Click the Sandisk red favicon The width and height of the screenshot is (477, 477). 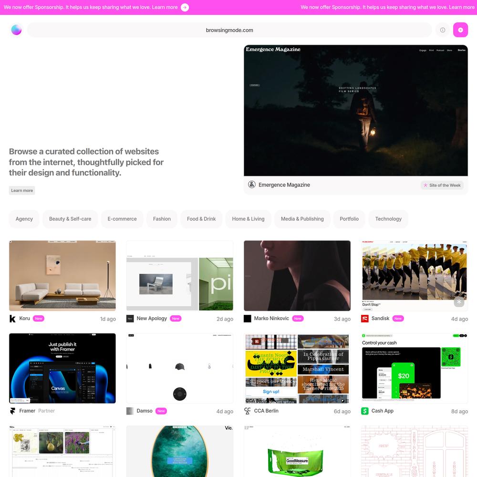(x=364, y=319)
